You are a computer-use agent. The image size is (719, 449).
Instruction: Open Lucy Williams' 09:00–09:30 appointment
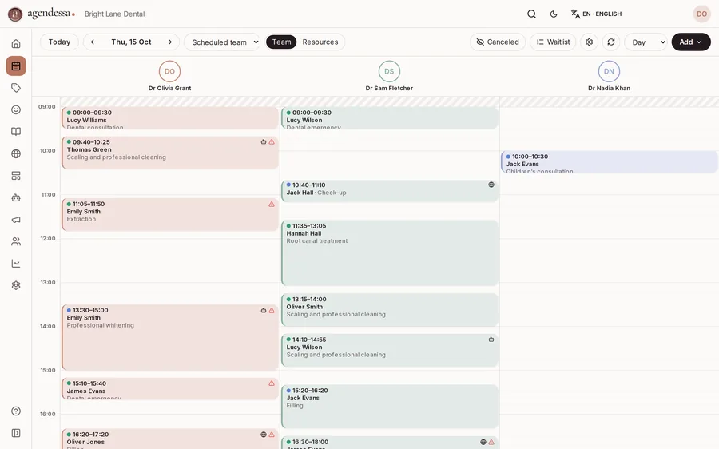(170, 118)
